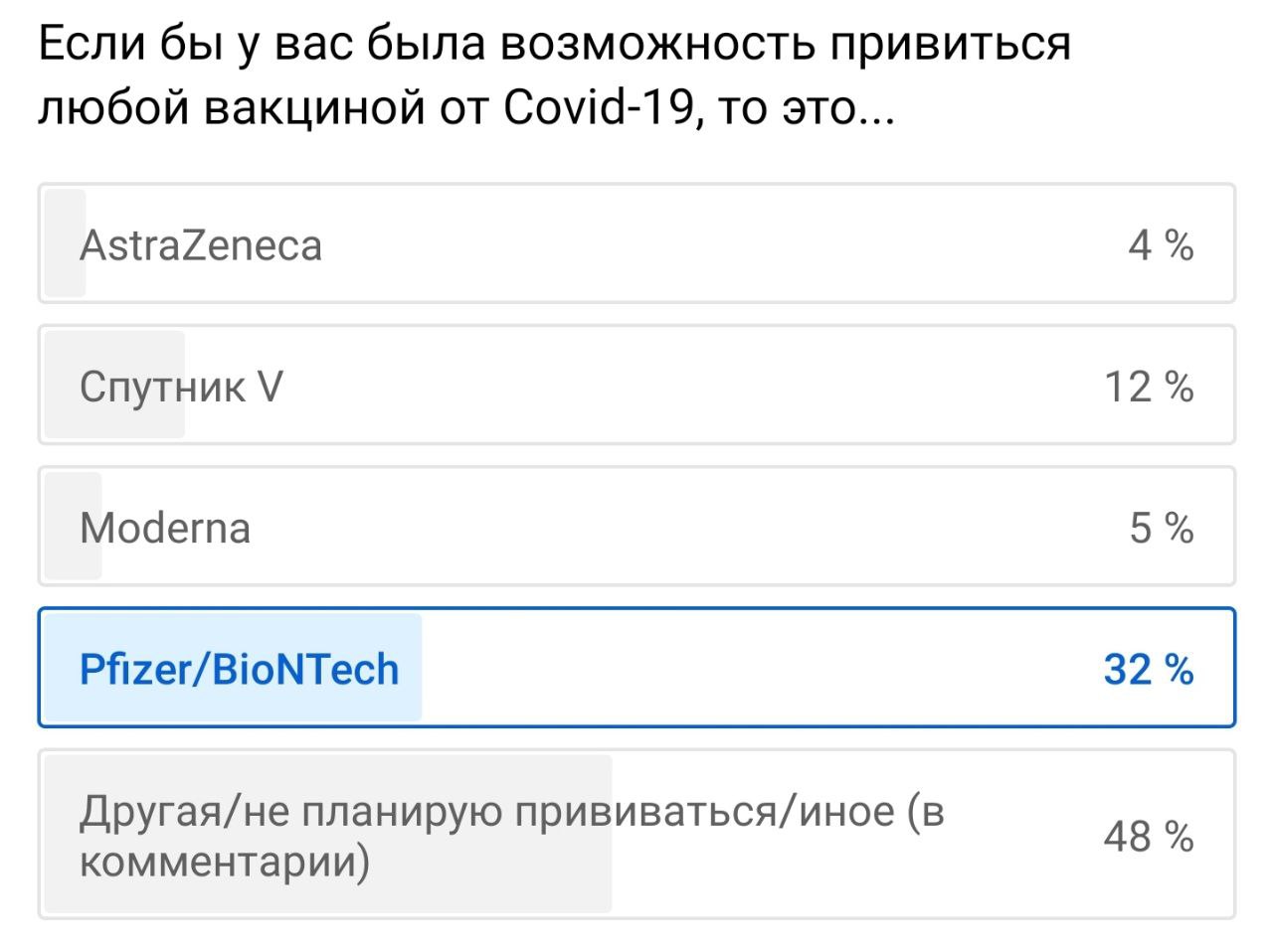Click the 4 % result for AstraZeneca
Viewport: 1273px width, 946px height.
1161,245
